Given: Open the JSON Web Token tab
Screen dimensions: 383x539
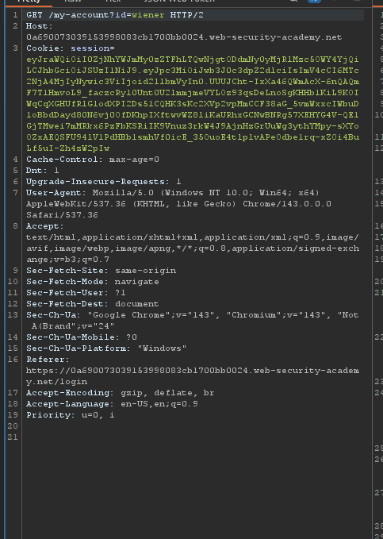Looking at the screenshot, I should pyautogui.click(x=179, y=2).
